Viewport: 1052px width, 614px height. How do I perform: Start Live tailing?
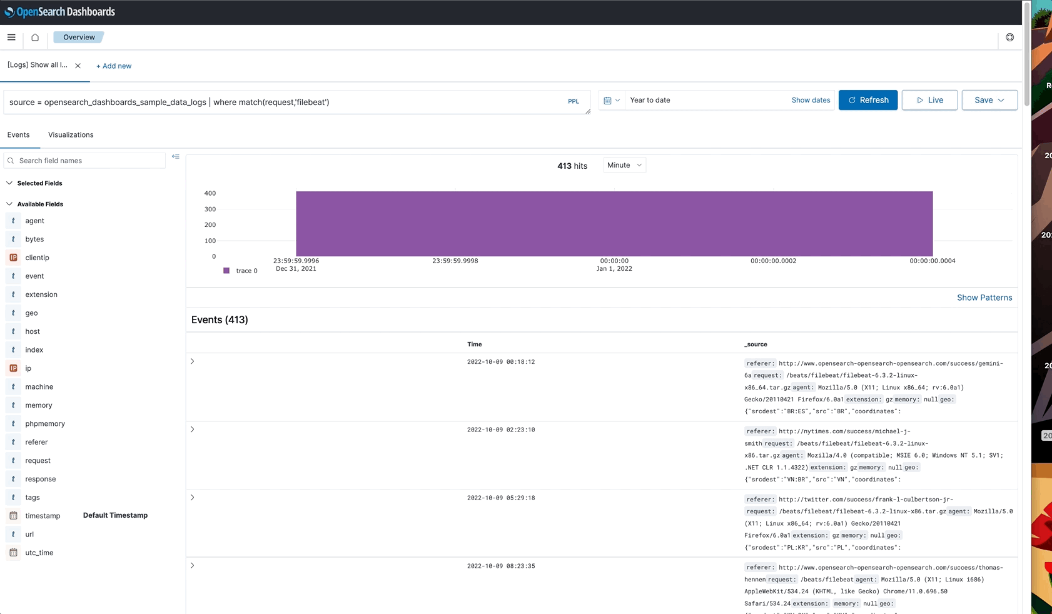929,100
